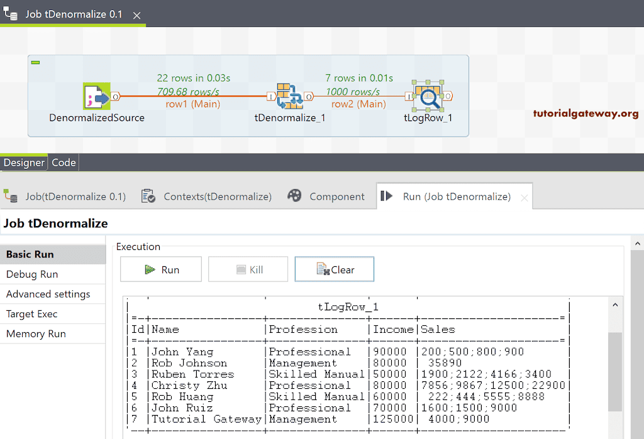Click the Clear button to empty the console
This screenshot has height=439, width=644.
point(334,269)
